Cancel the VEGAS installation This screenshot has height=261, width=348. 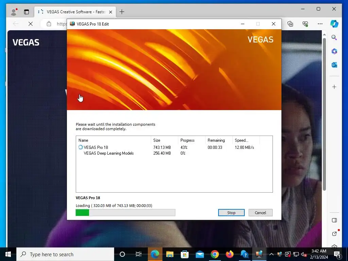tap(260, 213)
